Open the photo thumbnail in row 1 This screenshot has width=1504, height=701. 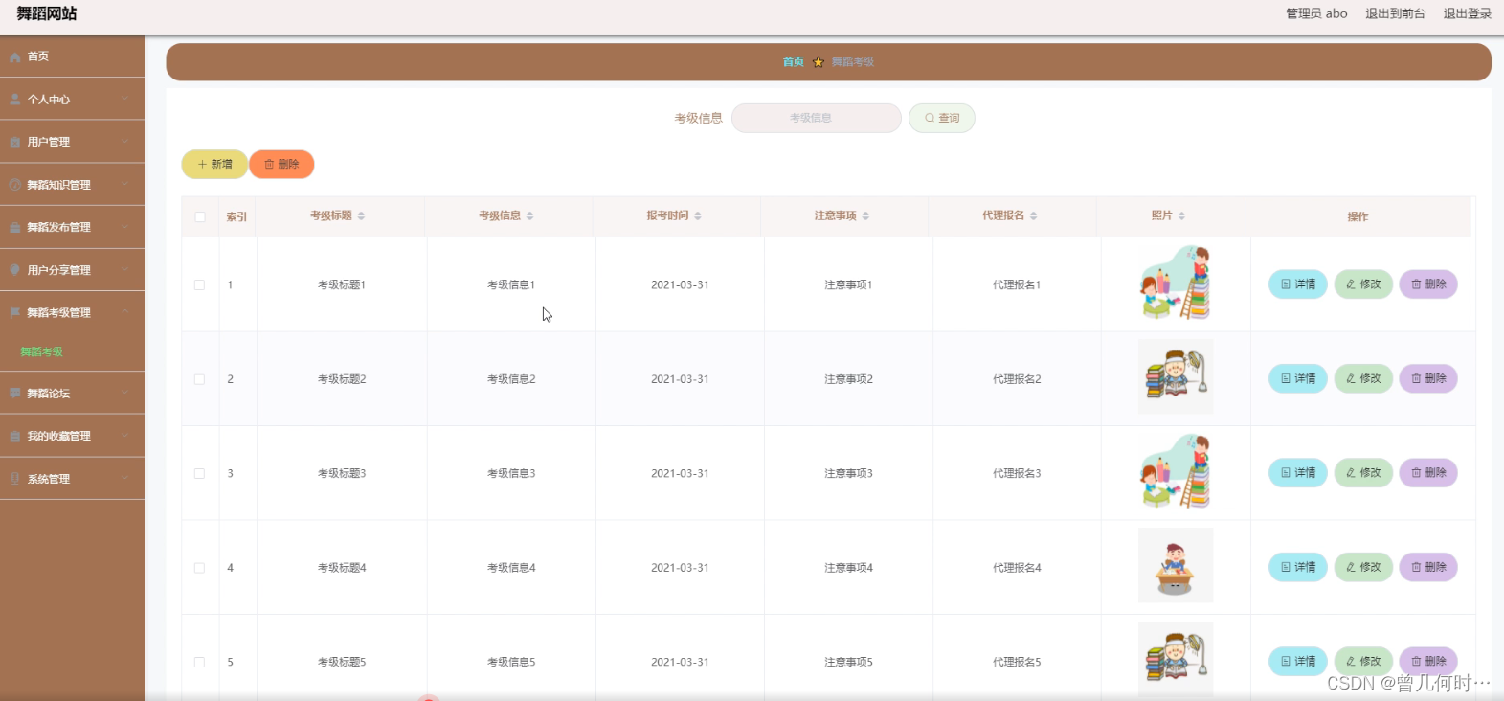point(1176,283)
